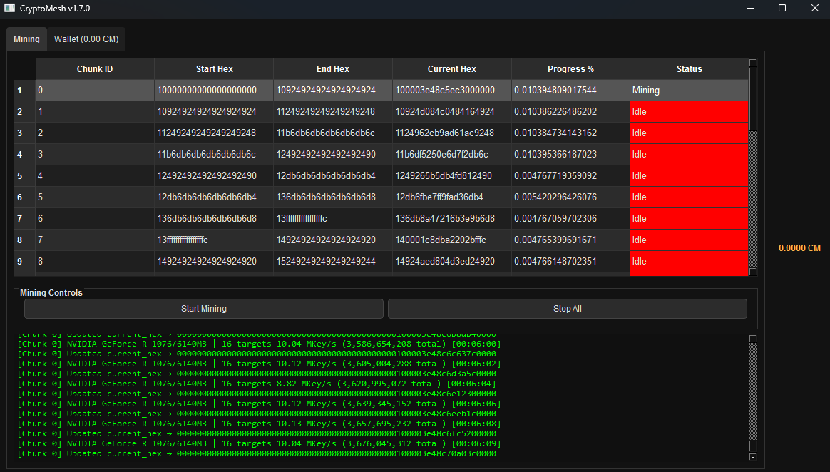Sort the table by the Chunk ID column

pyautogui.click(x=95, y=68)
